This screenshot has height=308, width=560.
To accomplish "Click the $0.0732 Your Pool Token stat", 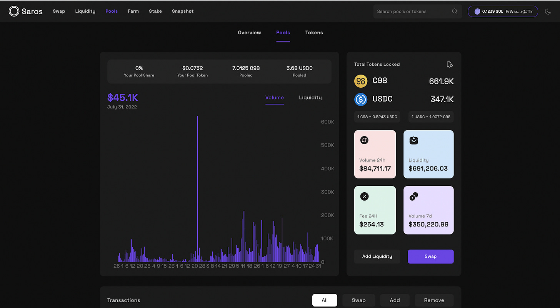I will click(192, 71).
